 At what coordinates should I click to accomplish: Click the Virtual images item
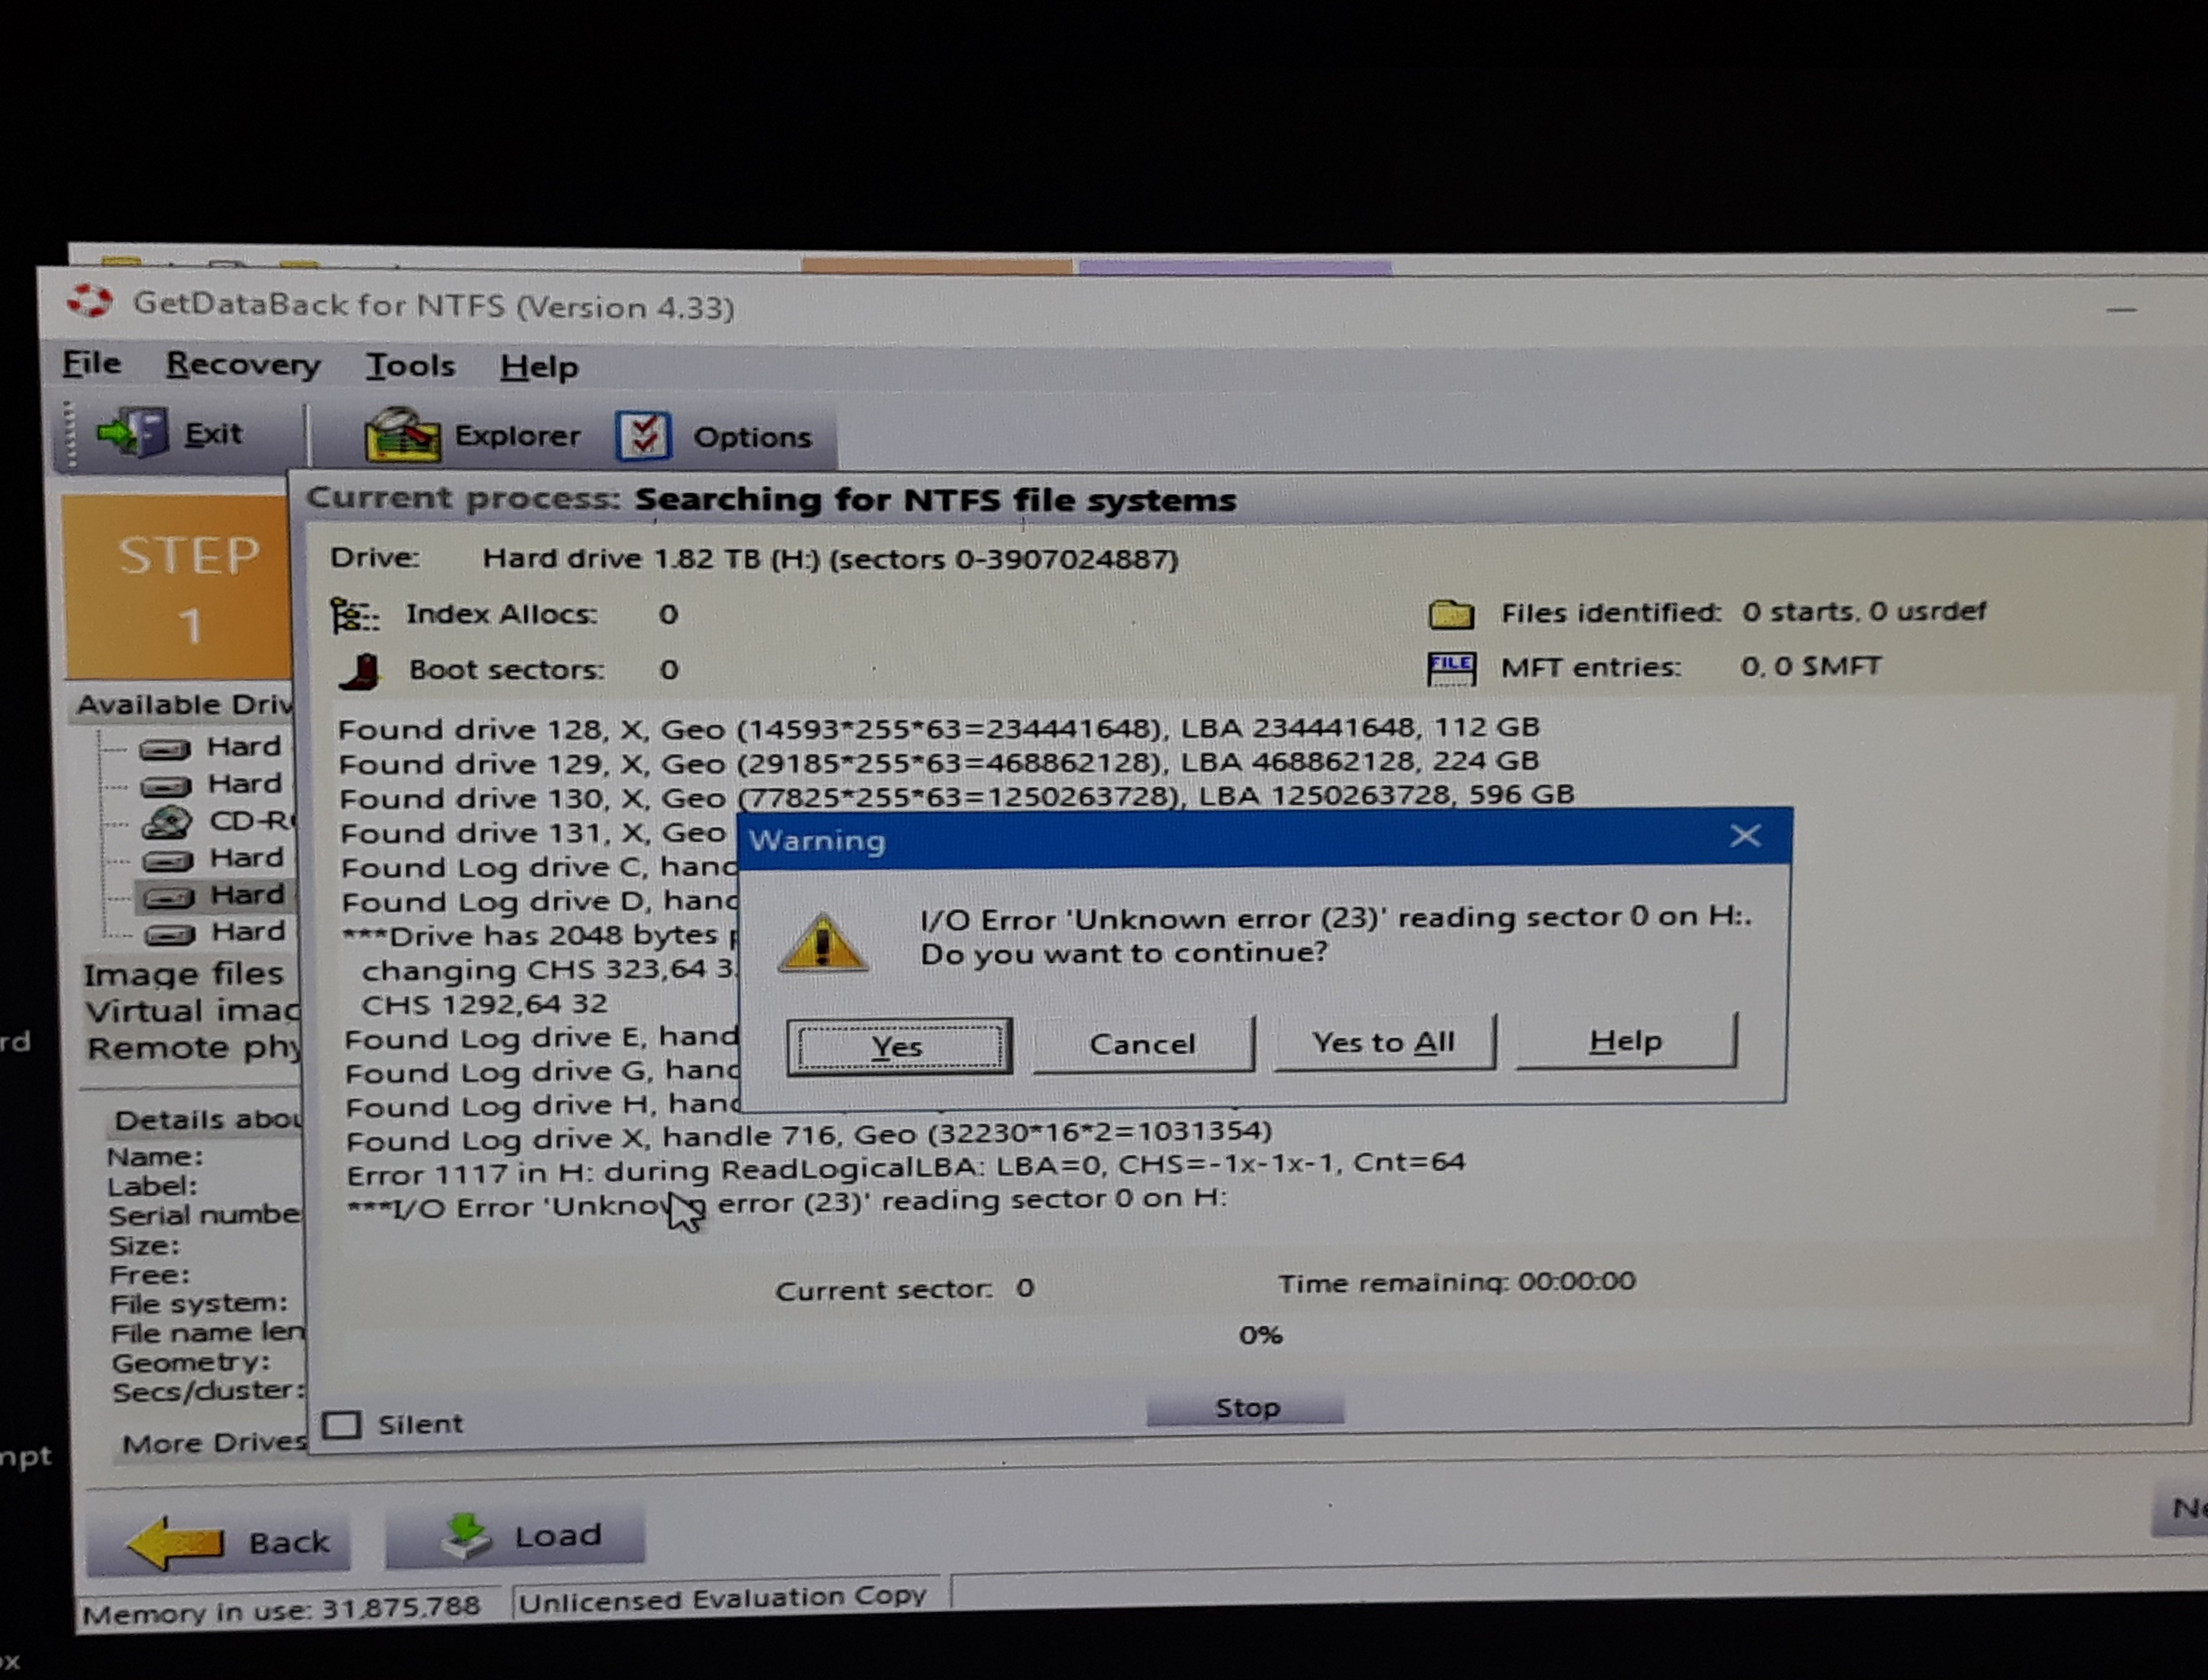point(192,1011)
